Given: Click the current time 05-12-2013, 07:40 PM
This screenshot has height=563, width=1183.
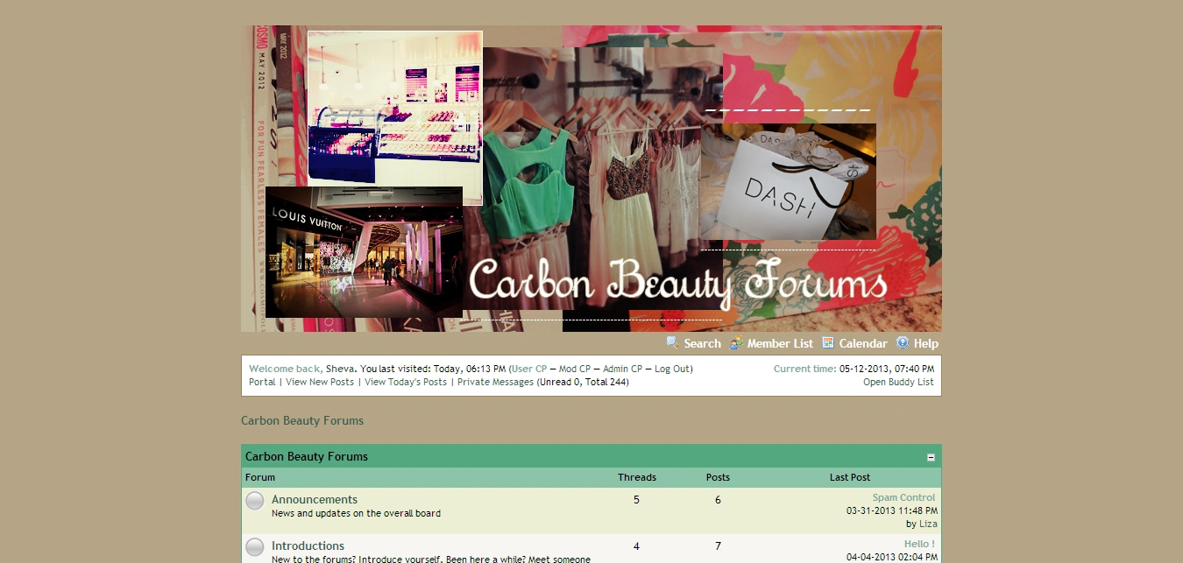Looking at the screenshot, I should tap(887, 369).
